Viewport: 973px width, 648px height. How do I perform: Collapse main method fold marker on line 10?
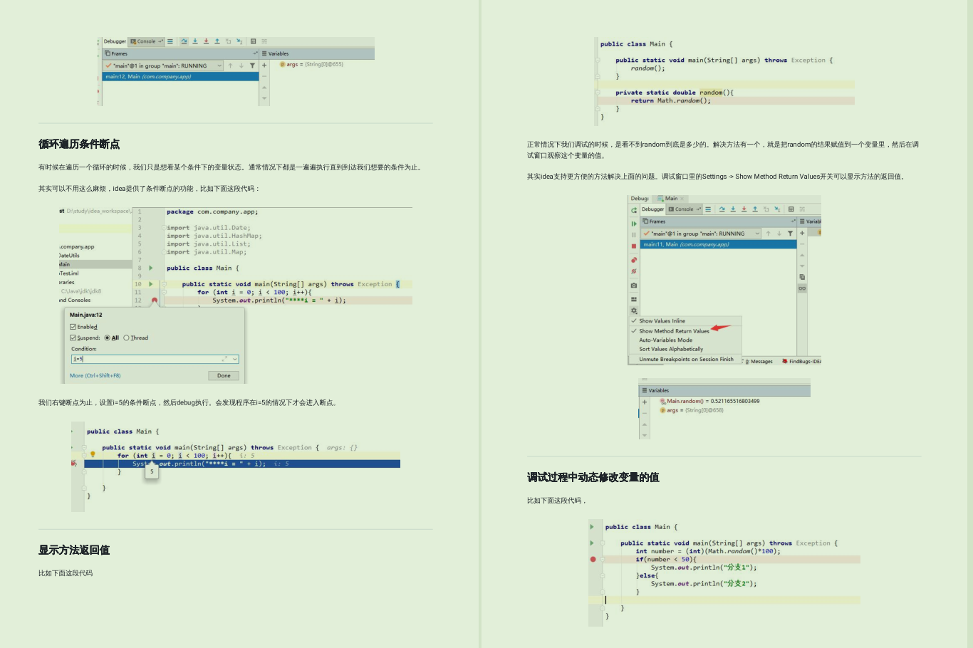tap(163, 284)
